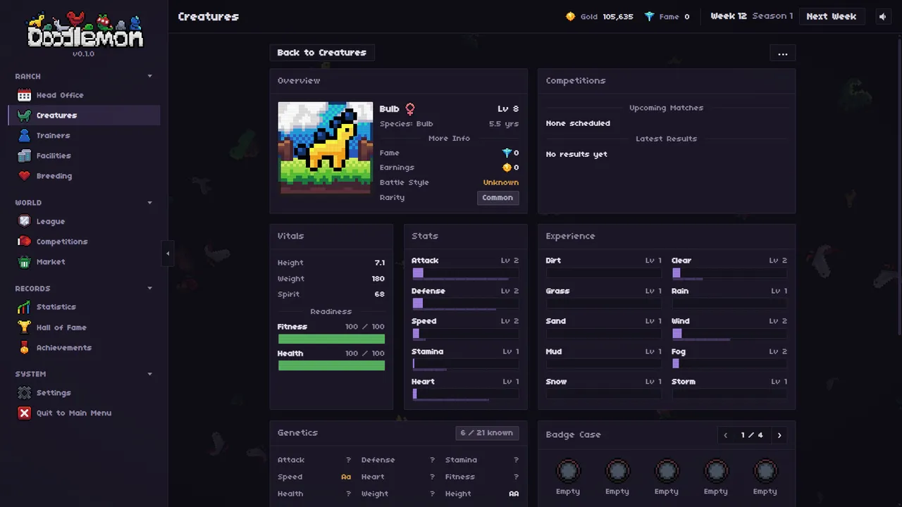This screenshot has height=507, width=902.
Task: Click the Week 12 label
Action: click(x=729, y=16)
